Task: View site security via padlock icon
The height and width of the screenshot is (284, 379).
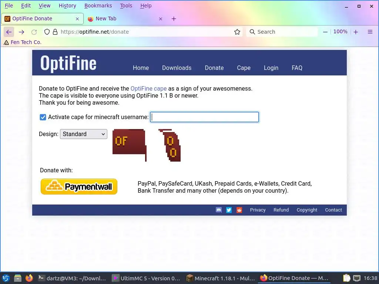Action: (55, 32)
